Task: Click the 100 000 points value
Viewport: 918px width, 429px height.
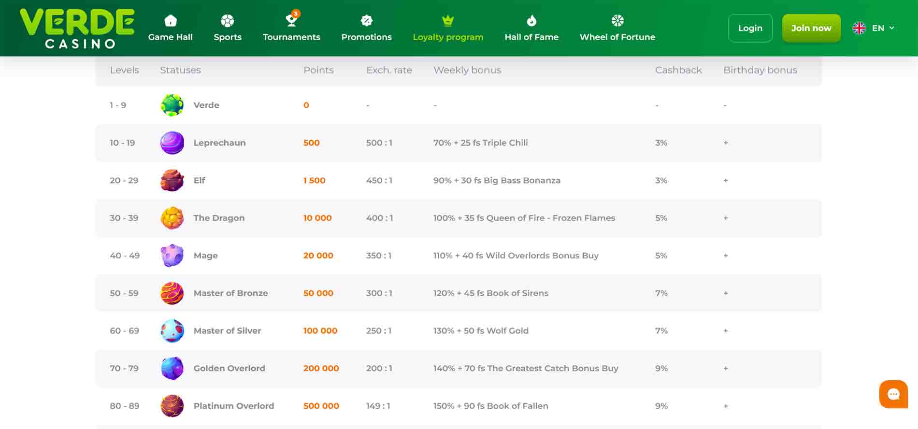Action: 320,331
